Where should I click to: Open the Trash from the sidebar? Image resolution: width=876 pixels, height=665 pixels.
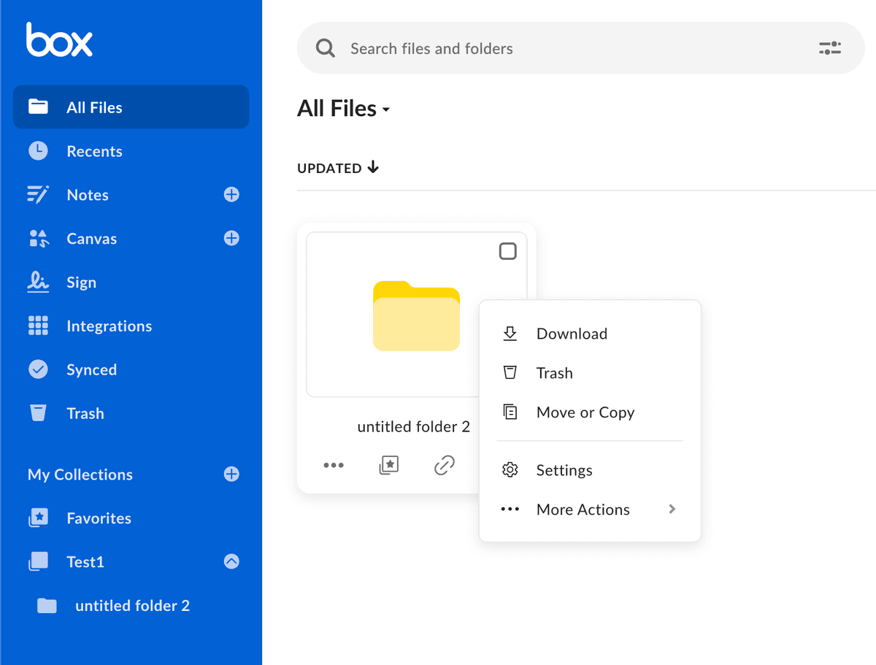click(x=85, y=413)
